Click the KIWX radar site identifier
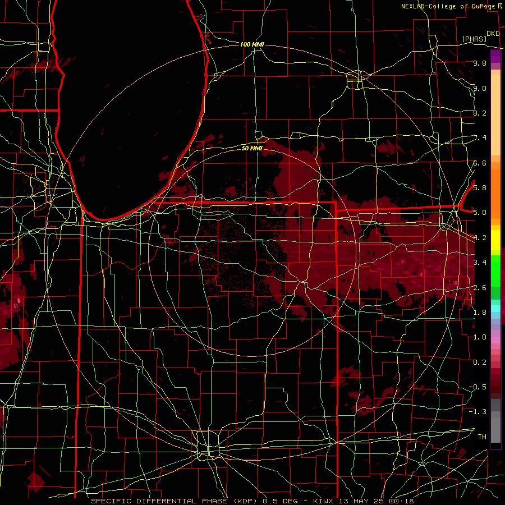505x505 pixels. coord(323,501)
